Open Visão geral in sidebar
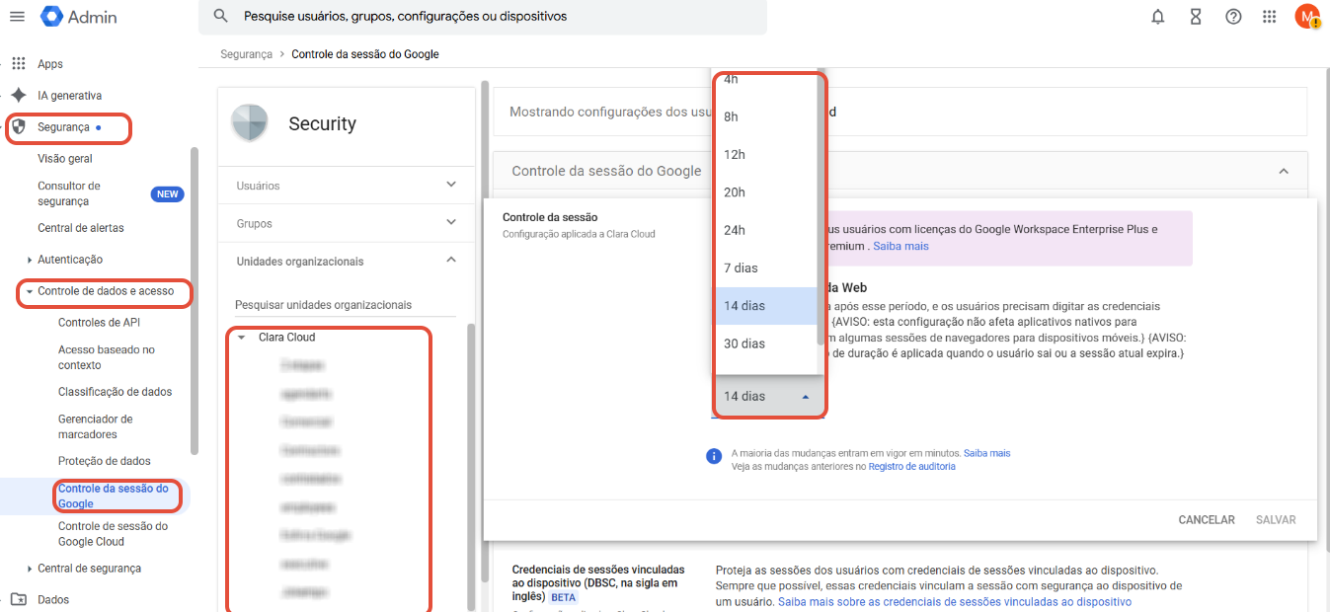This screenshot has height=612, width=1330. click(65, 159)
